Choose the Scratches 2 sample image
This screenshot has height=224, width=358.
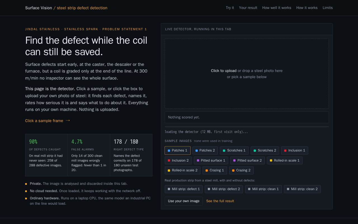(x=265, y=150)
